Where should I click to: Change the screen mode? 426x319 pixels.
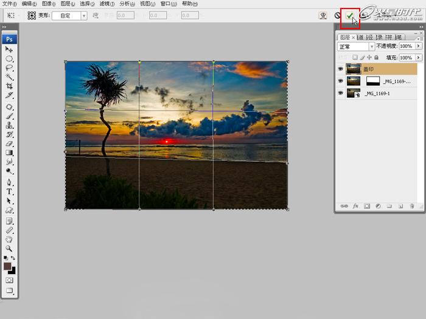point(9,290)
